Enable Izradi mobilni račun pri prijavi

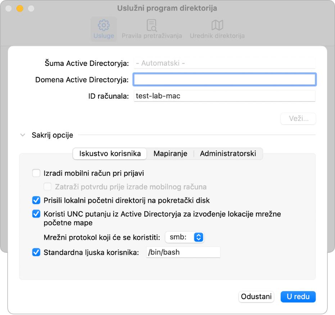tap(36, 173)
